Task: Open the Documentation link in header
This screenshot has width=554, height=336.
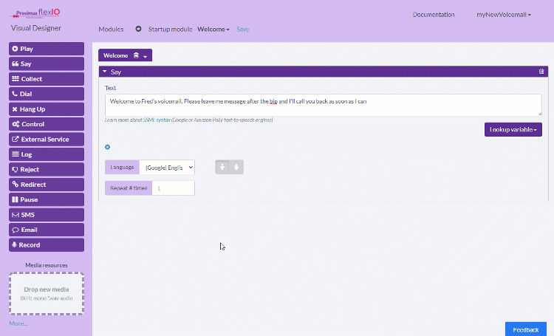Action: click(x=434, y=15)
